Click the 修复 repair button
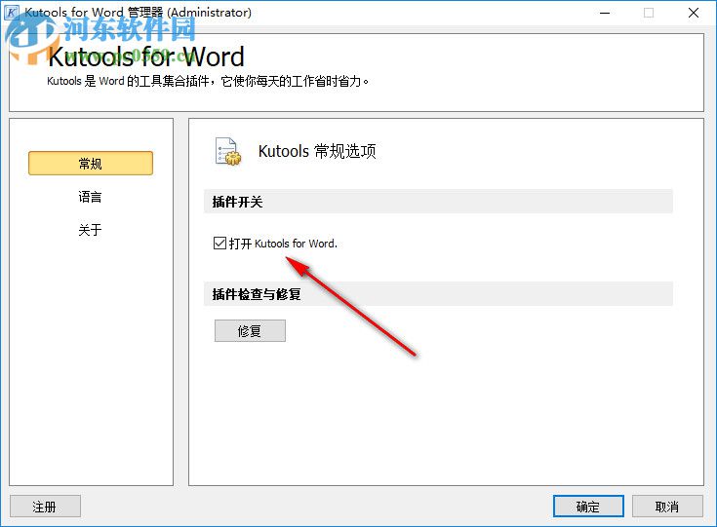The width and height of the screenshot is (717, 527). click(250, 330)
